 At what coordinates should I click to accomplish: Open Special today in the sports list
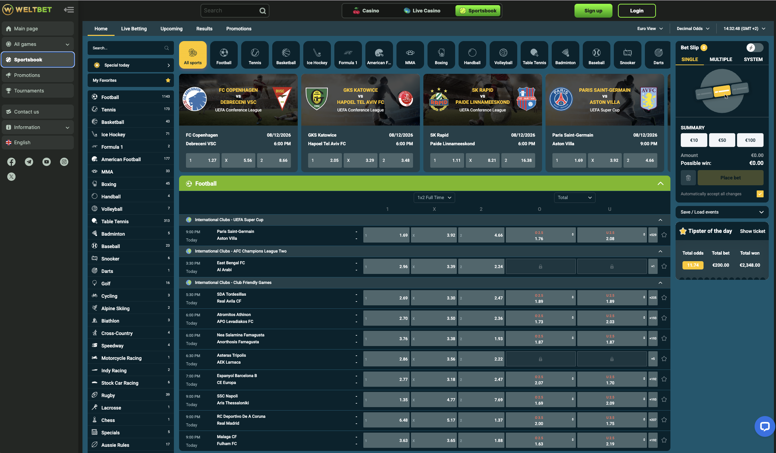131,65
